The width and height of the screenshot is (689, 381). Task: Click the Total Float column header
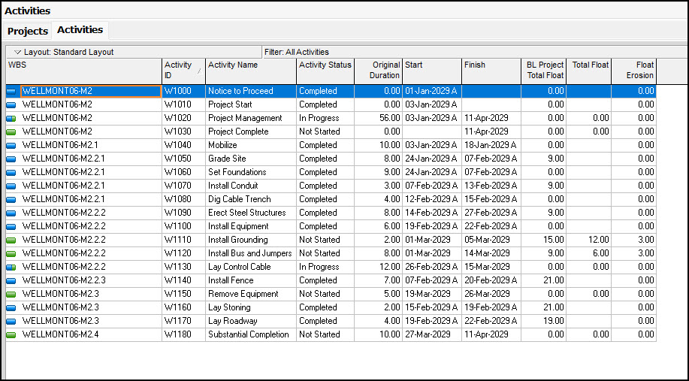click(589, 71)
